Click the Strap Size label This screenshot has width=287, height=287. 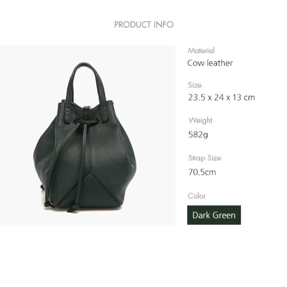204,158
